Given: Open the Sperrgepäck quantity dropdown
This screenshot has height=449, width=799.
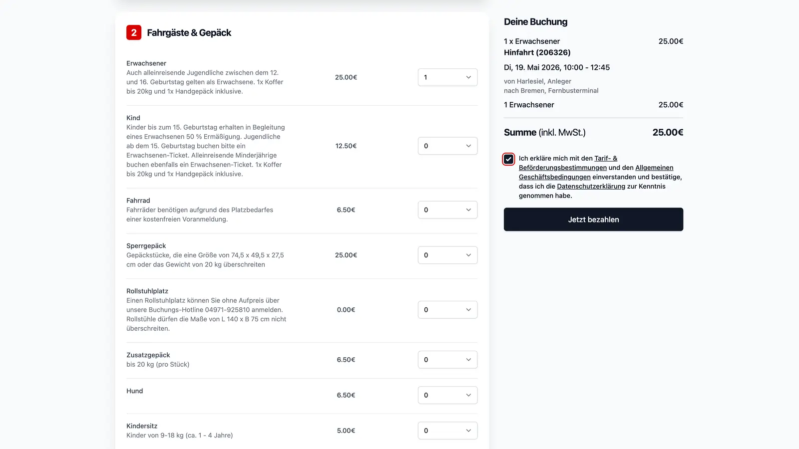Looking at the screenshot, I should click(447, 255).
